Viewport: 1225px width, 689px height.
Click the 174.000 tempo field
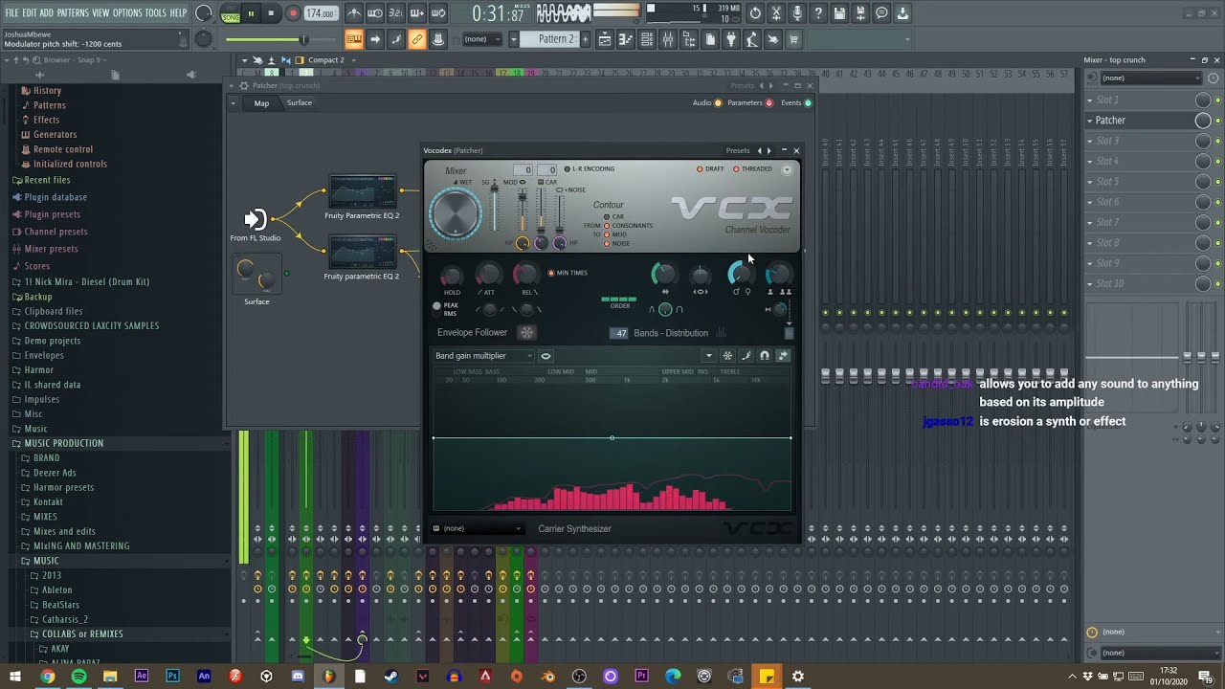pos(321,13)
